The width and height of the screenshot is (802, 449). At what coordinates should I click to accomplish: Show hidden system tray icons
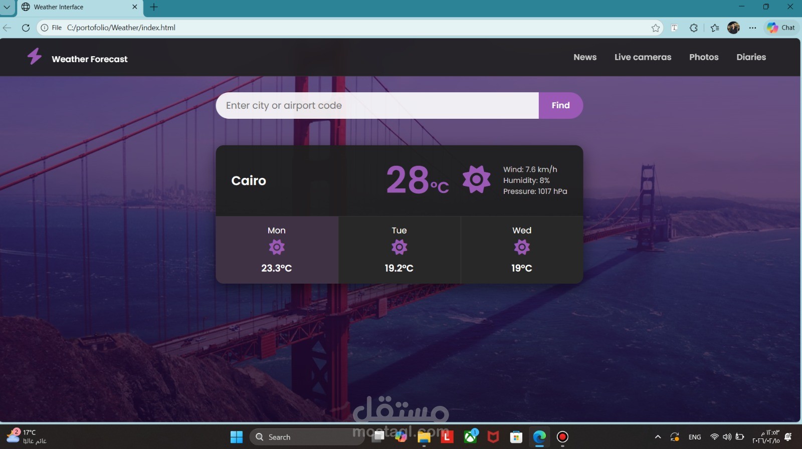pyautogui.click(x=658, y=437)
